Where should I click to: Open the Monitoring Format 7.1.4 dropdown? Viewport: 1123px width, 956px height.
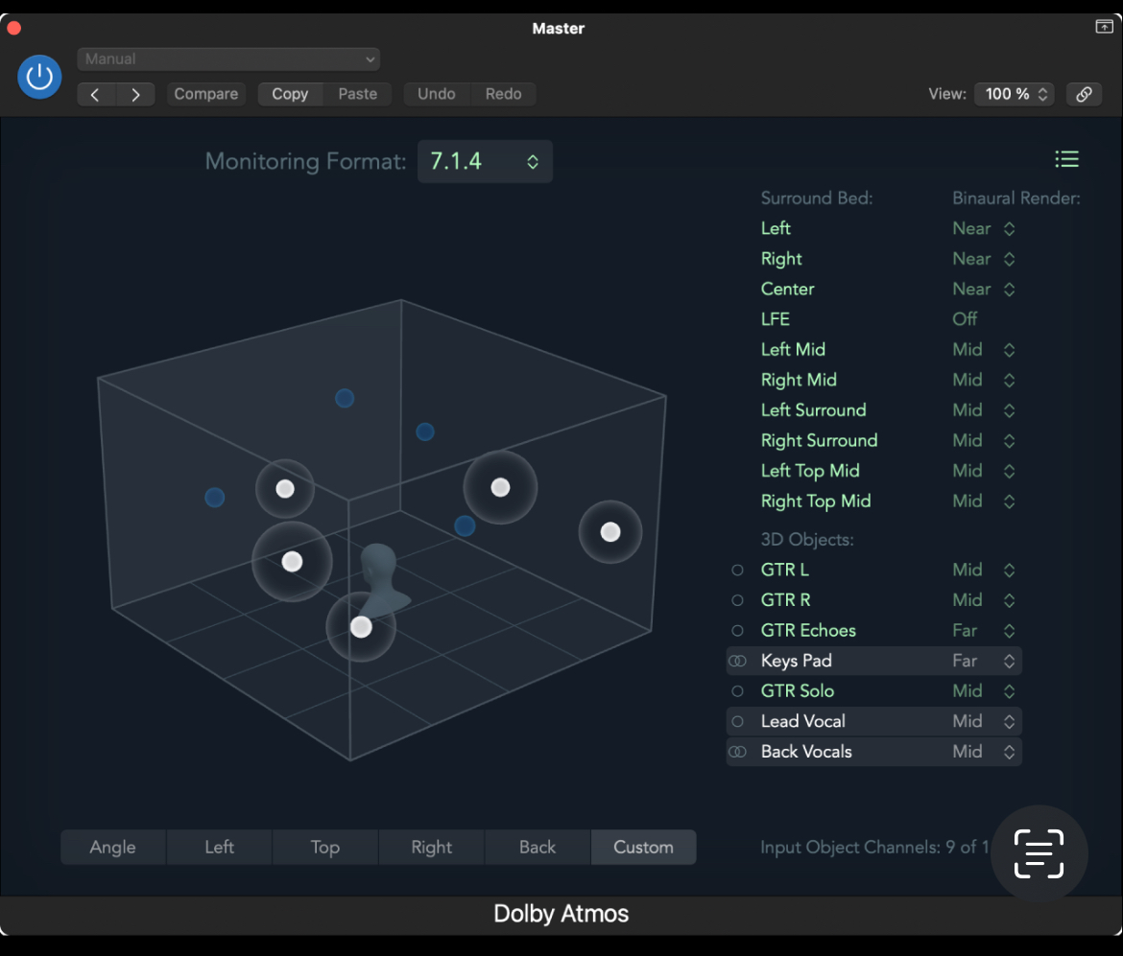coord(485,162)
